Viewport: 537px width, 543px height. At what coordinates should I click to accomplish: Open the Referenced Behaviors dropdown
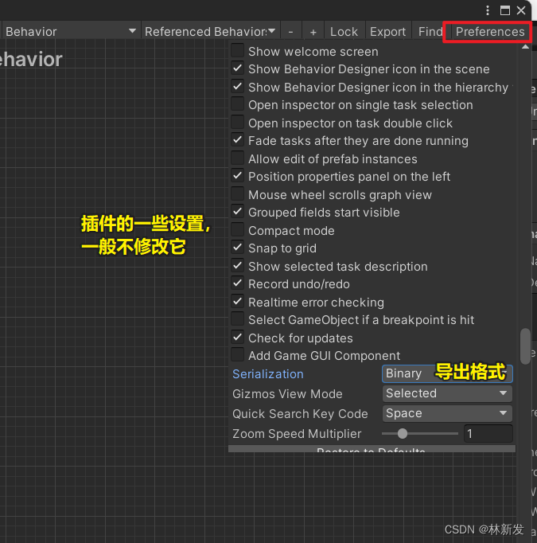click(210, 32)
